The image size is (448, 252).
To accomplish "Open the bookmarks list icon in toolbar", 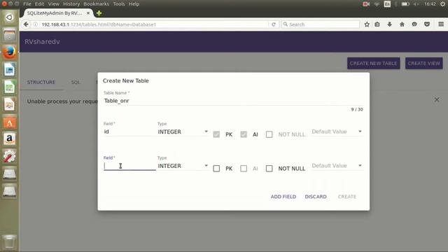I will tap(377, 24).
